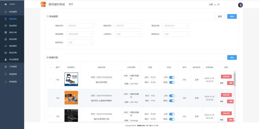Expand the 订单管理 sidebar menu

coord(12,67)
